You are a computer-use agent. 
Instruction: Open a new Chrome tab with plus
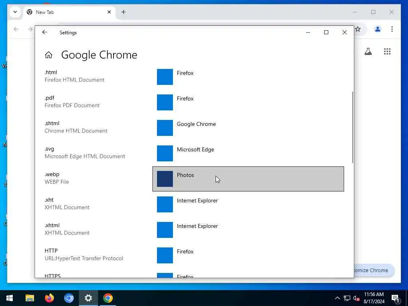(124, 12)
